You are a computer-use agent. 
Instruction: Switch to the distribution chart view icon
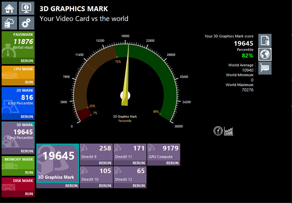[x=229, y=131]
